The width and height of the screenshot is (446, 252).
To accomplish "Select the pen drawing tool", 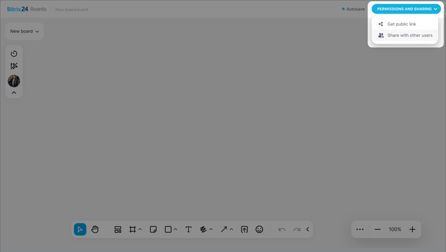I will pos(203,229).
